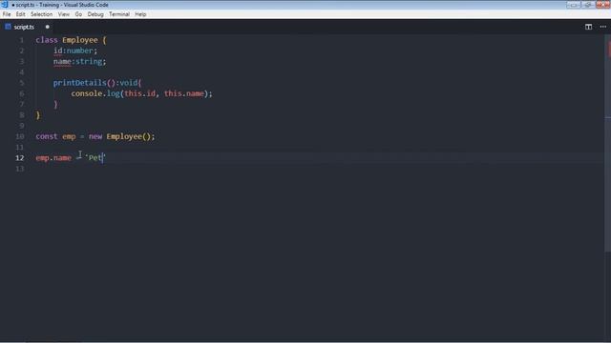The width and height of the screenshot is (611, 343).
Task: Click 'string' type on line 3
Action: tap(89, 61)
